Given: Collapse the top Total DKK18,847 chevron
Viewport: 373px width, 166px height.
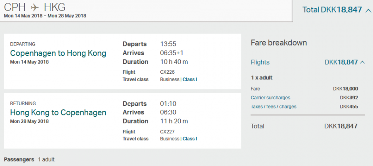Looking at the screenshot, I should 368,10.
